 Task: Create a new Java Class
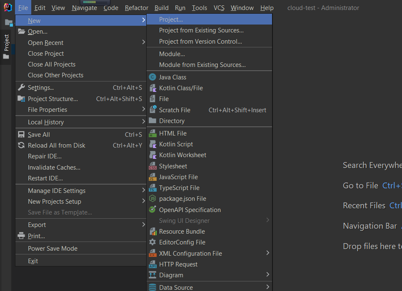pyautogui.click(x=172, y=77)
